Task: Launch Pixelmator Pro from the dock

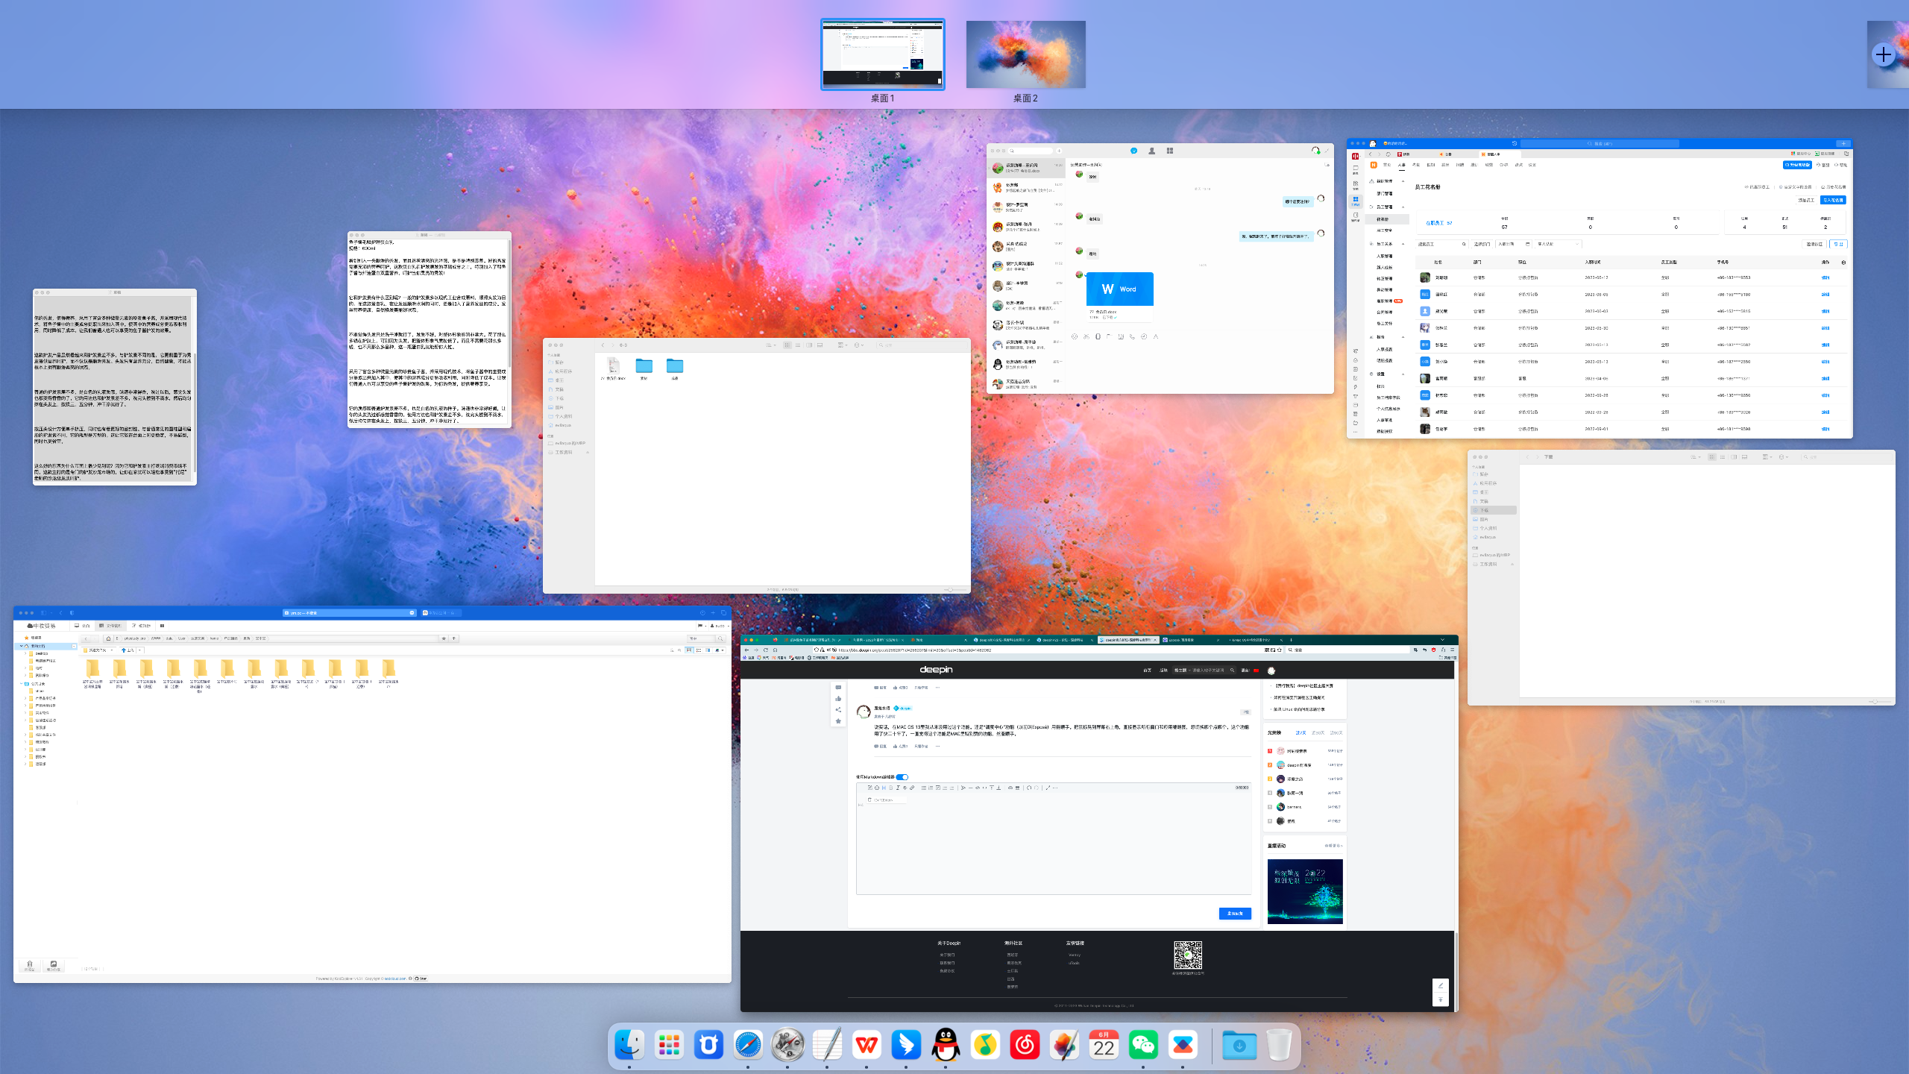Action: (x=1064, y=1045)
